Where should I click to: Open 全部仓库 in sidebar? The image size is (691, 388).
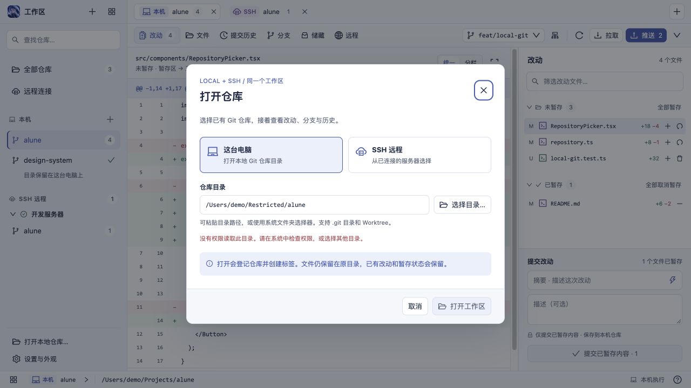pyautogui.click(x=63, y=70)
